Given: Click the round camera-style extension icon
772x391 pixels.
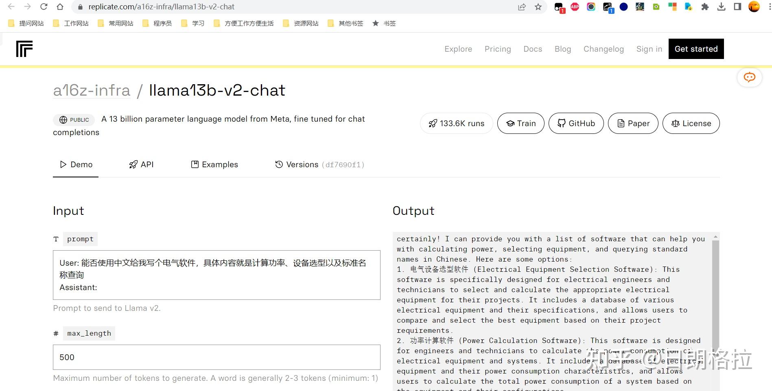Looking at the screenshot, I should point(591,7).
